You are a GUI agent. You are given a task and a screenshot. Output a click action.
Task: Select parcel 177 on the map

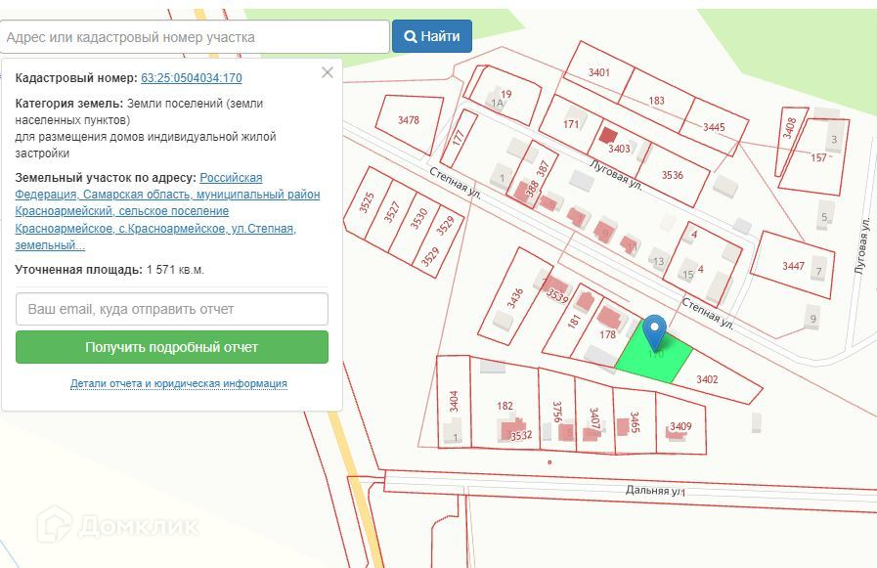point(459,138)
